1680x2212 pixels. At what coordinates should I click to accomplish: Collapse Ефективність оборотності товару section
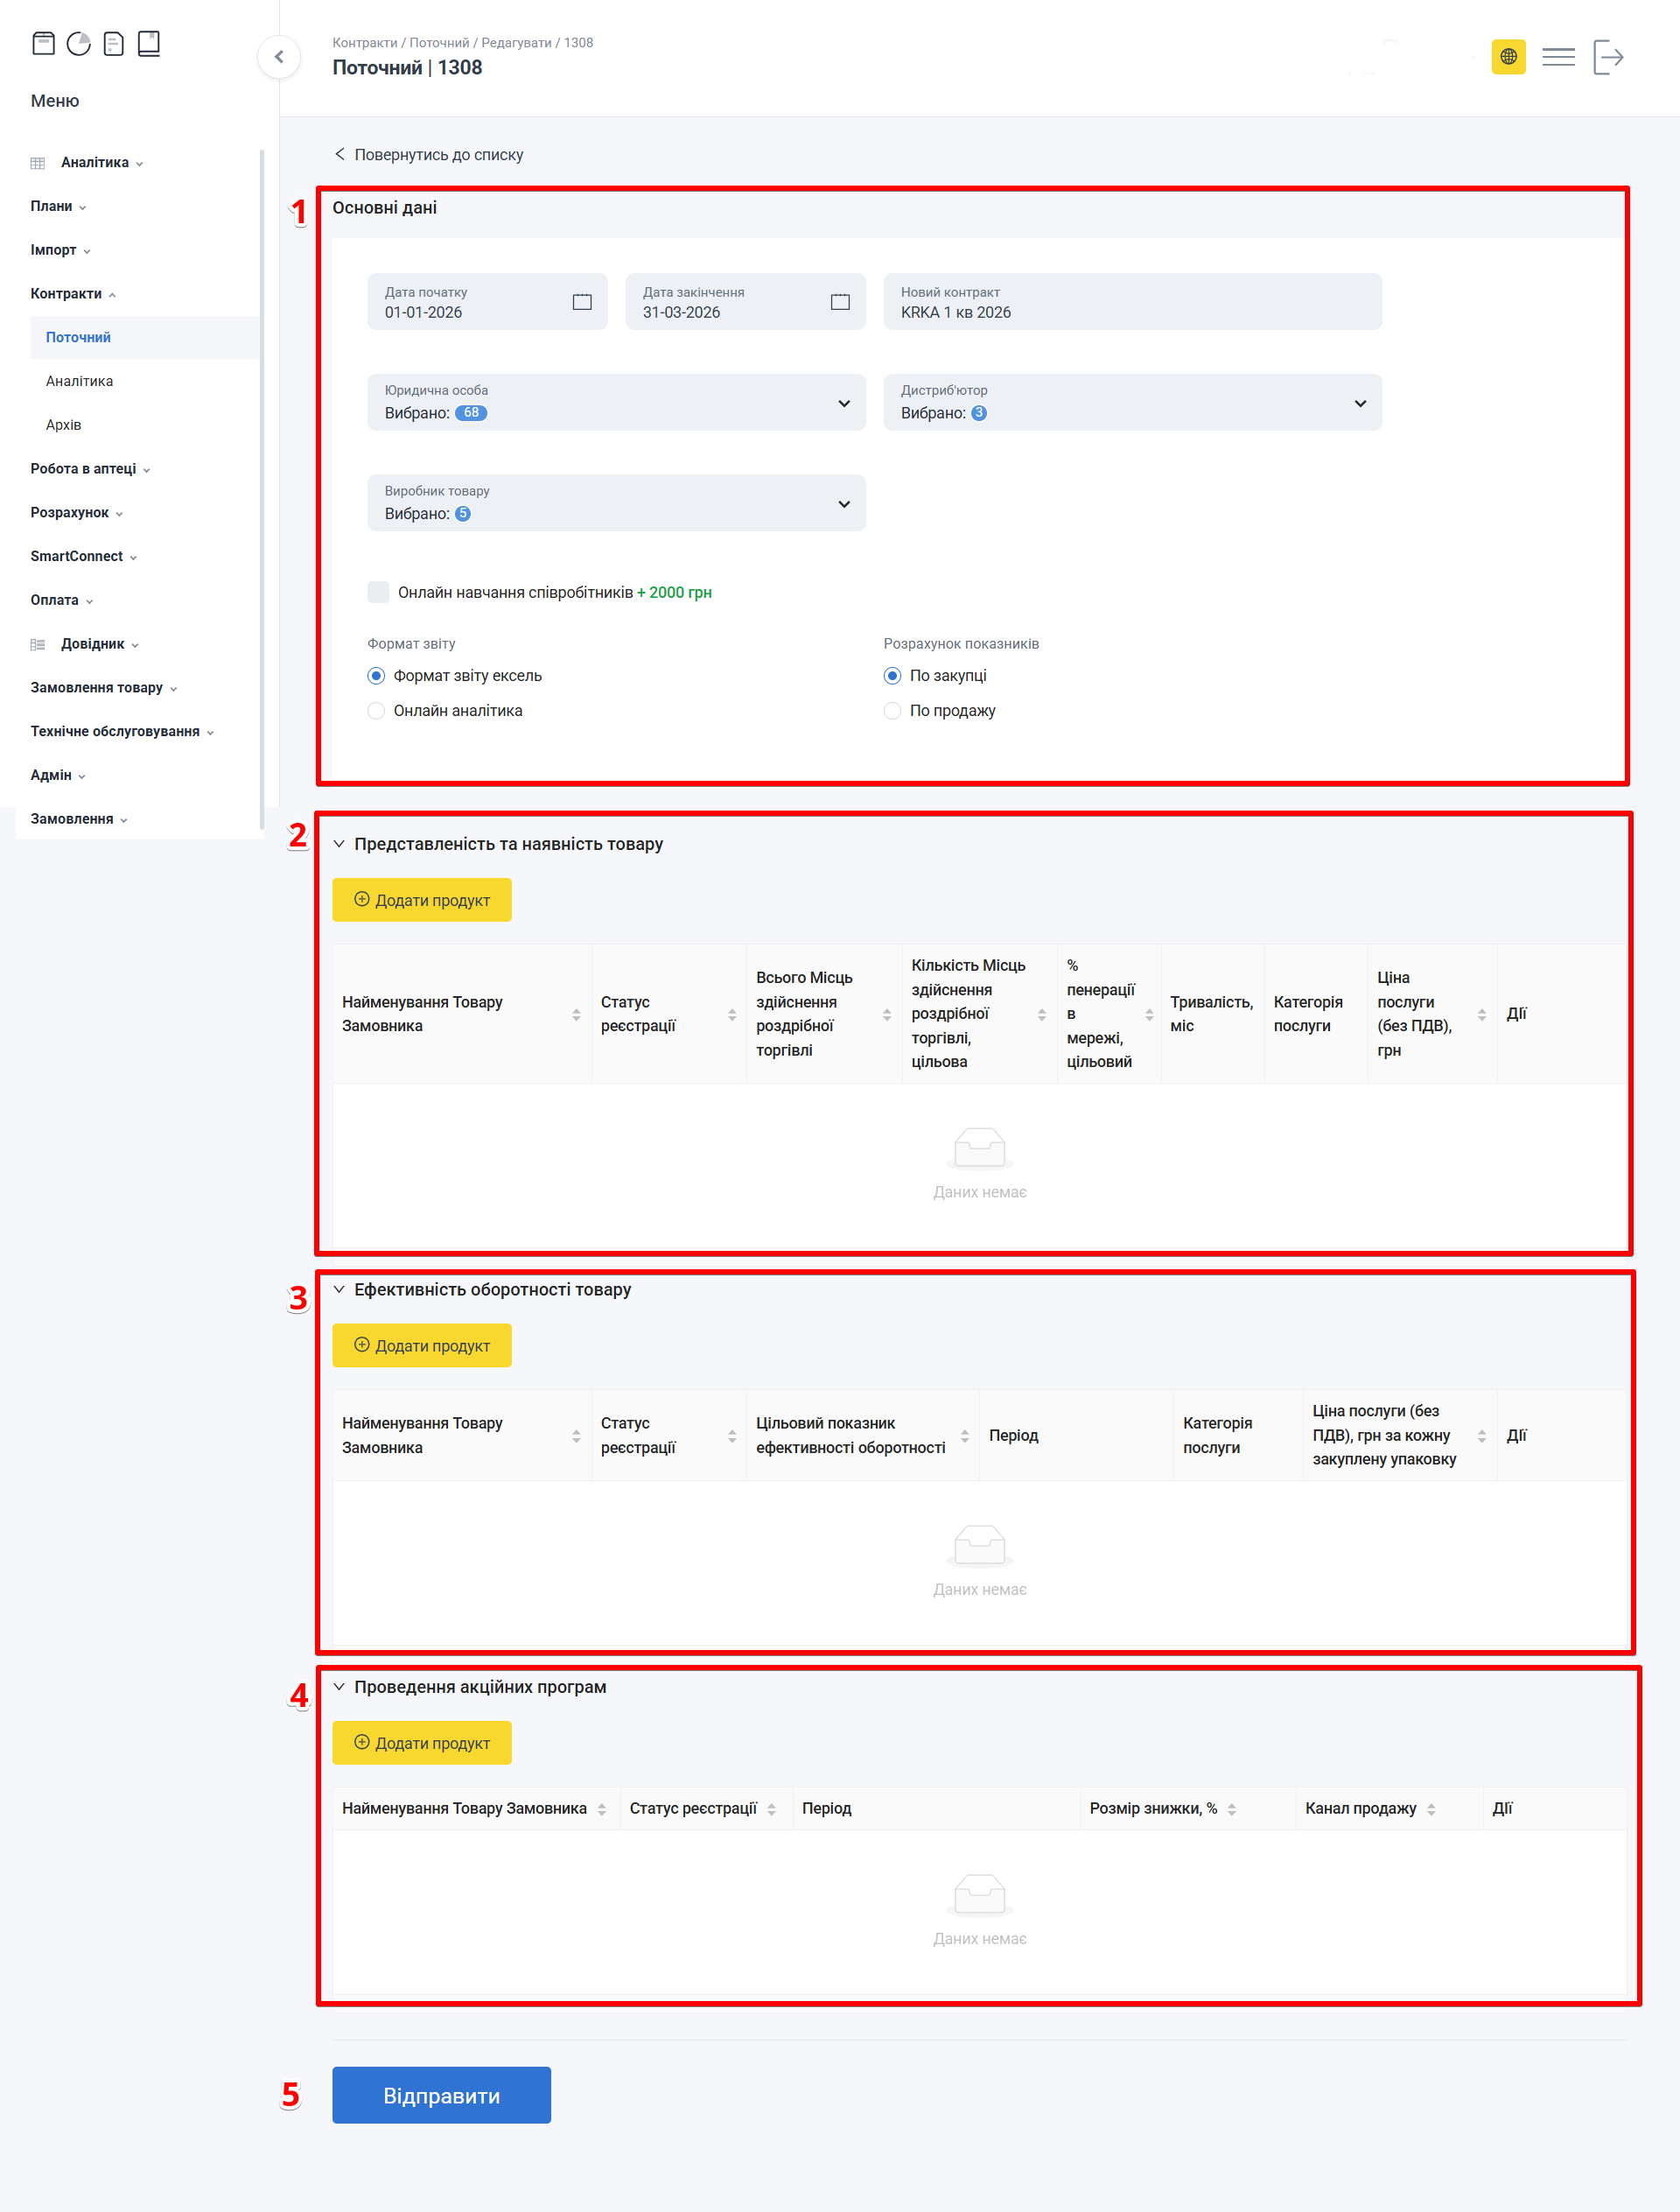click(339, 1289)
